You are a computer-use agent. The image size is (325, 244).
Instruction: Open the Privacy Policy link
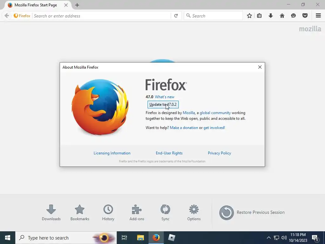click(x=220, y=153)
